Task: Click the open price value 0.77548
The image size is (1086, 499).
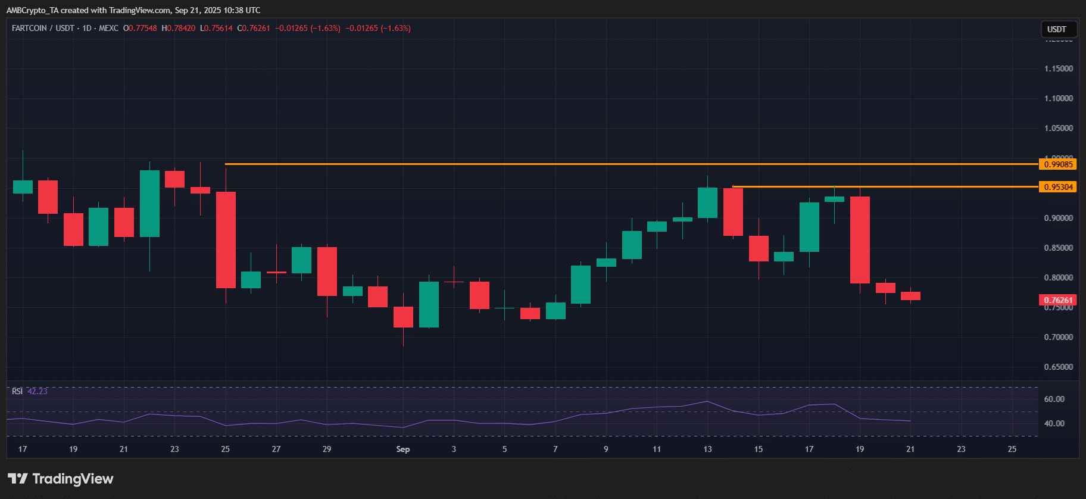Action: click(143, 28)
